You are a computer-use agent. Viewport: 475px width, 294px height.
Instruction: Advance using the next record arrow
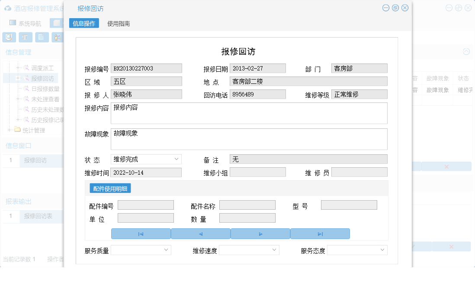pyautogui.click(x=260, y=233)
